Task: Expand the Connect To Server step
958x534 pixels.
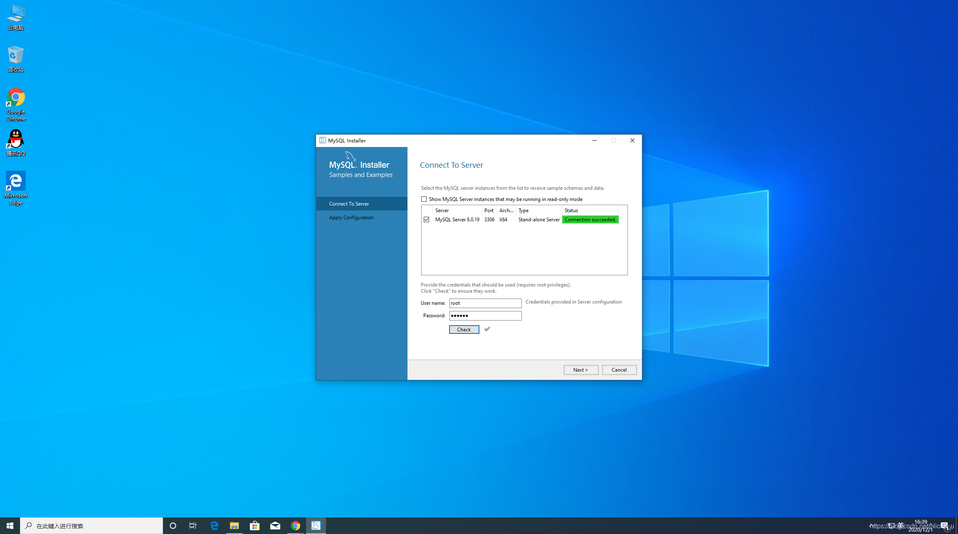Action: pos(361,203)
